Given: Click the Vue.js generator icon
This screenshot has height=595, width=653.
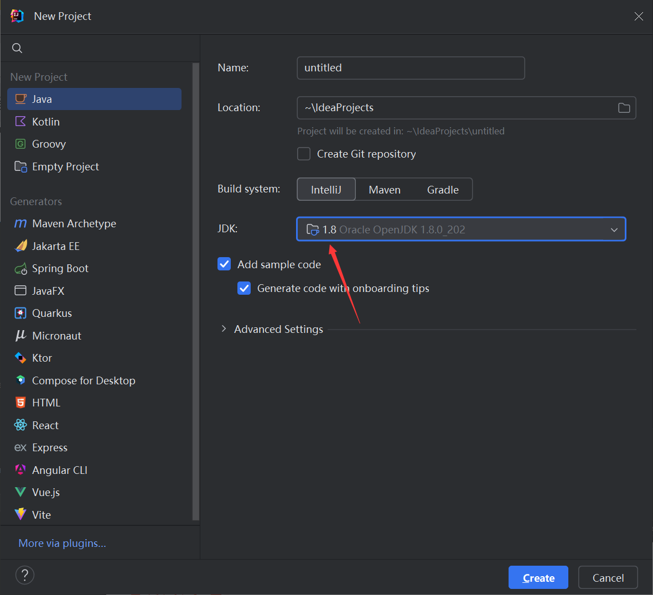Looking at the screenshot, I should click(20, 492).
